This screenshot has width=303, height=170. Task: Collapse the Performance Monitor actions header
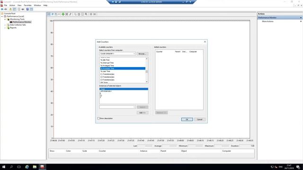[x=301, y=17]
